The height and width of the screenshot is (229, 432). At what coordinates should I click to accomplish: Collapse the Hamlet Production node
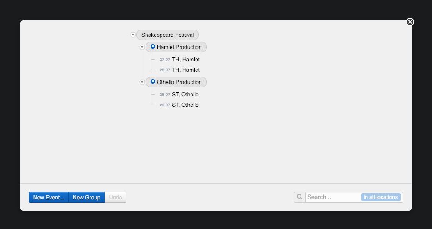142,47
